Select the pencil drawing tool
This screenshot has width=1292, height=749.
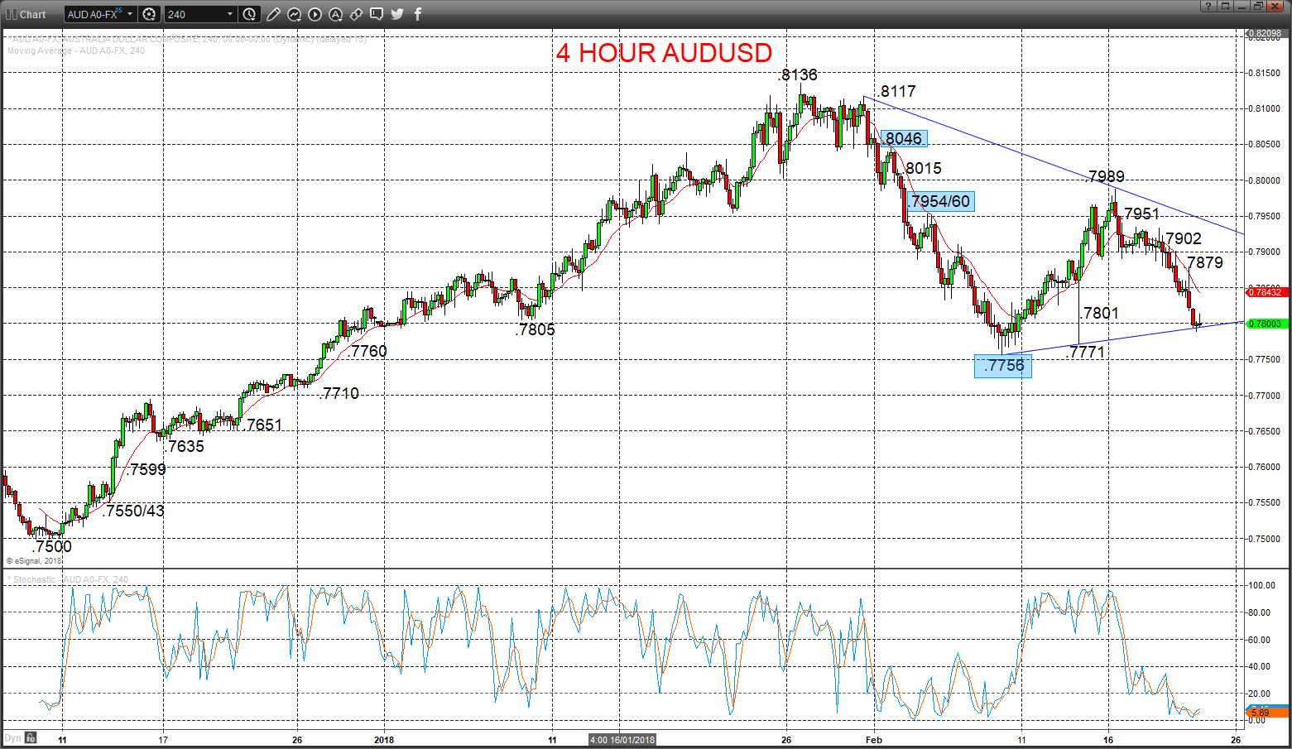coord(273,14)
